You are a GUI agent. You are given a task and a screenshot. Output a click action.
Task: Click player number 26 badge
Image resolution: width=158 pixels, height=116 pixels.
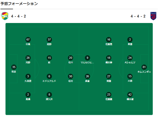(x=87, y=76)
